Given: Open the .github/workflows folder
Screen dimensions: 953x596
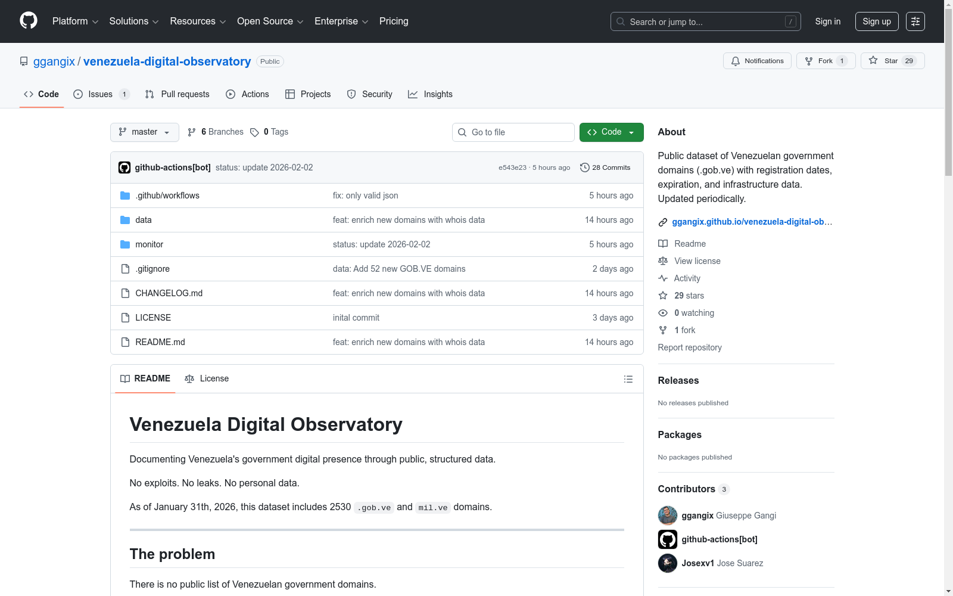Looking at the screenshot, I should tap(167, 195).
